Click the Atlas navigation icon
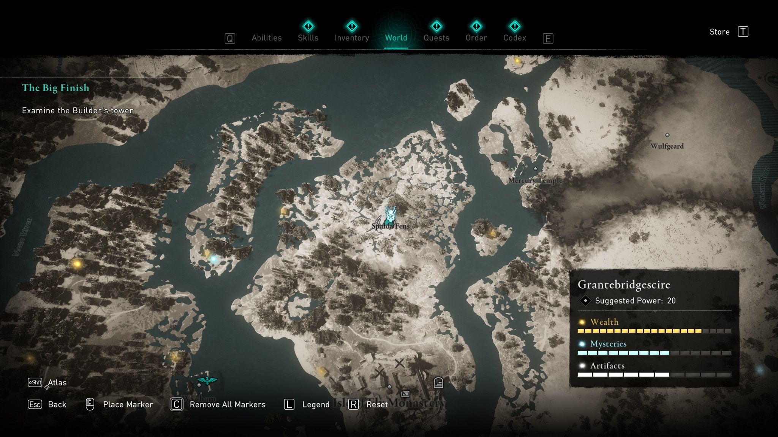Image resolution: width=778 pixels, height=437 pixels. click(47, 383)
